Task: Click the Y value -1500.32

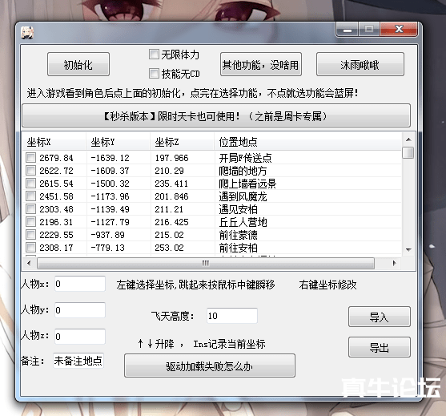Action: tap(110, 184)
